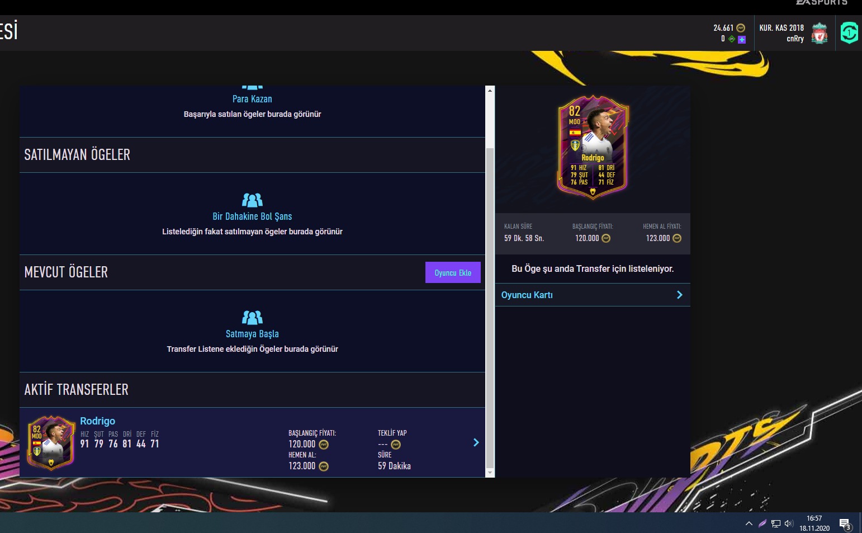
Task: Click the 24.661 coin balance
Action: tap(723, 28)
